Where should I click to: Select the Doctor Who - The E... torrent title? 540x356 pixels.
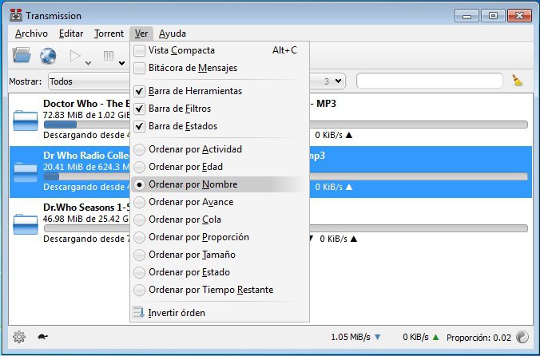pos(86,104)
